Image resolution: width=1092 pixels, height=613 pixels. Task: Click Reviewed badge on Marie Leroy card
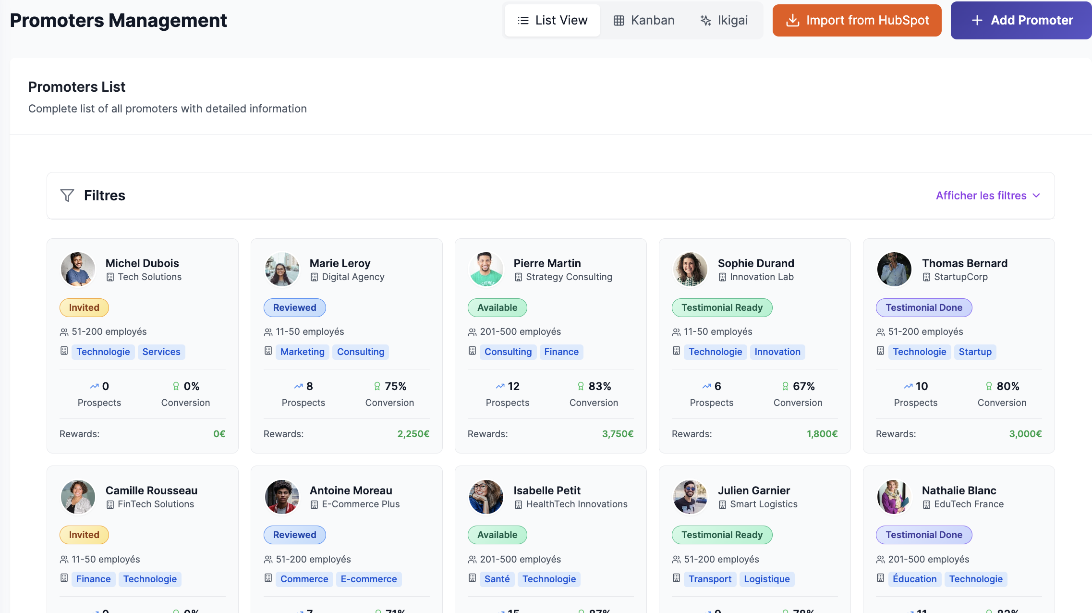tap(295, 307)
